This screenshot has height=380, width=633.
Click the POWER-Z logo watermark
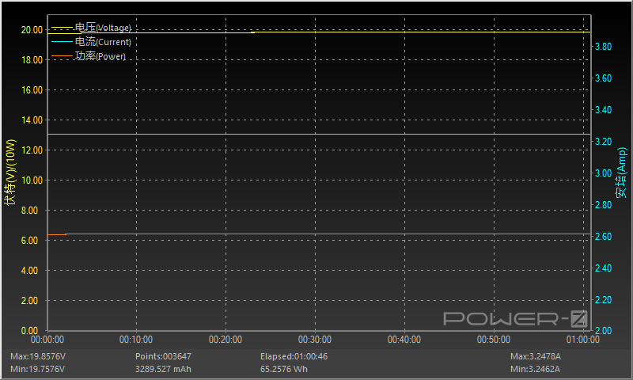[x=515, y=318]
